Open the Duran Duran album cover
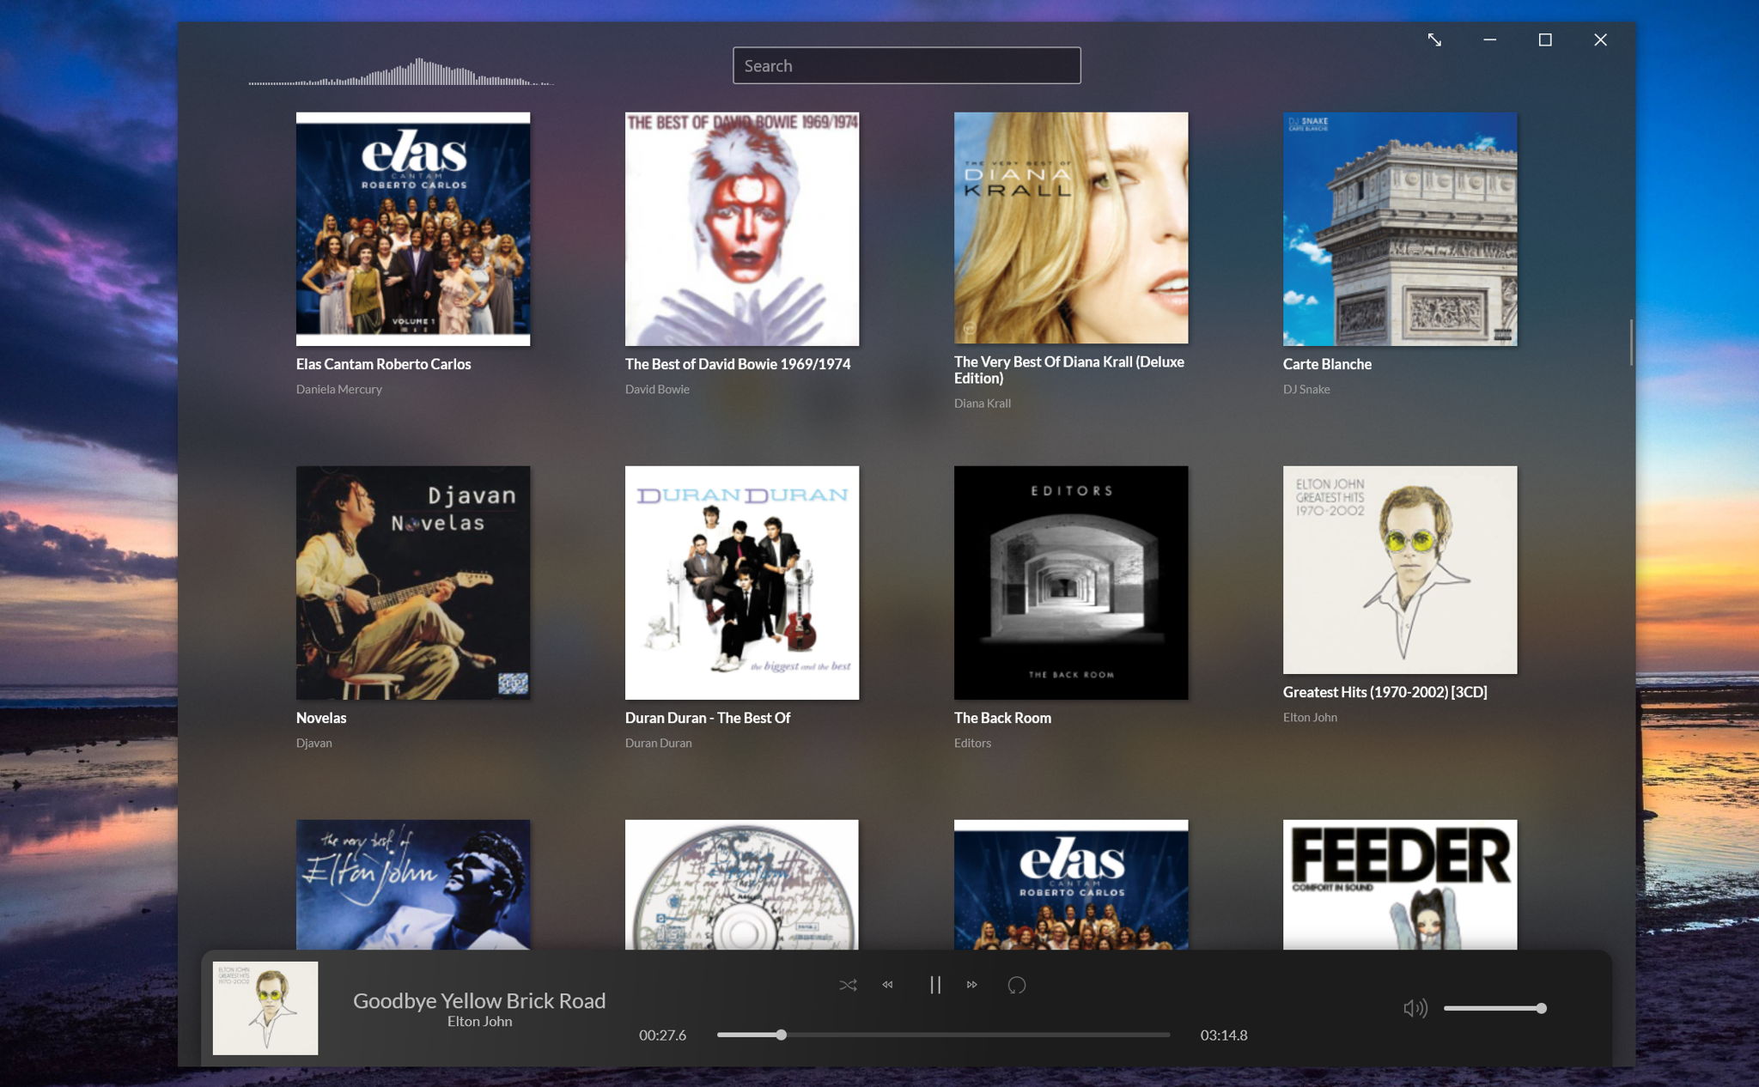This screenshot has height=1087, width=1759. click(x=742, y=583)
